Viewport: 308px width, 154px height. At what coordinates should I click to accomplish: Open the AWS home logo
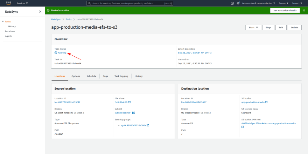tap(8, 3)
